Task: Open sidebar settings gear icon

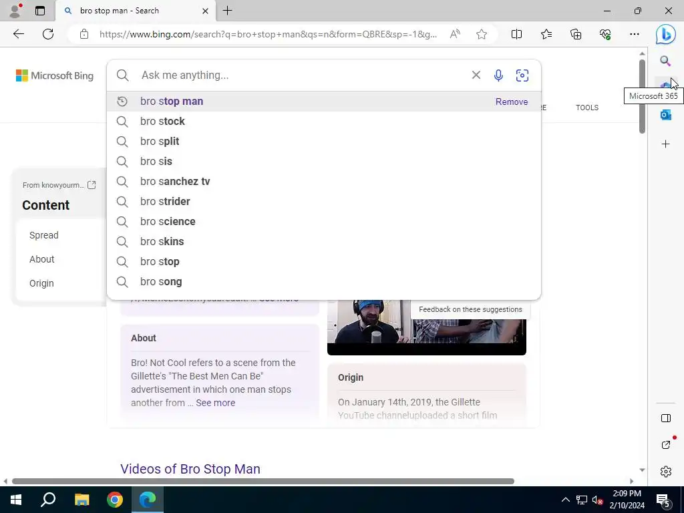Action: 666,472
